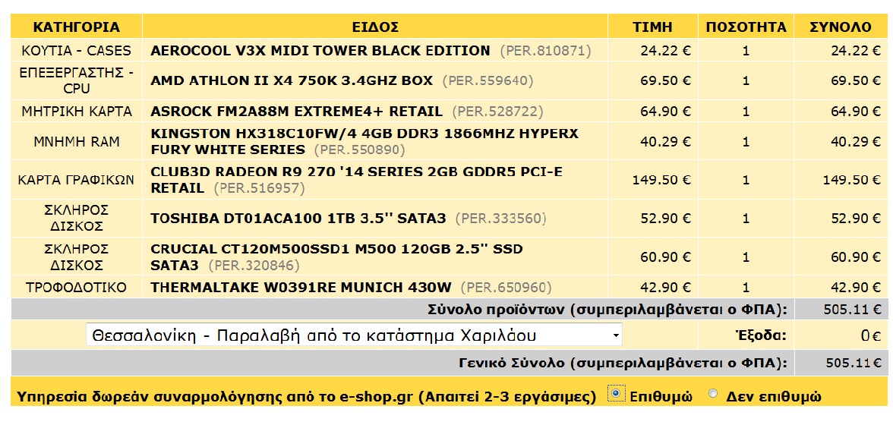Open CLUB3D RADEON R9 270 product

pyautogui.click(x=357, y=180)
